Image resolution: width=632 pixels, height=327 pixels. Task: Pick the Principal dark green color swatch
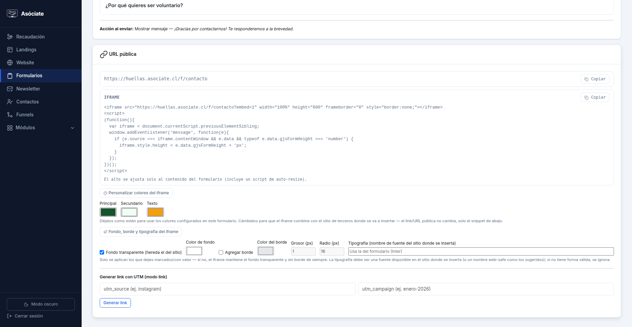[x=108, y=212]
